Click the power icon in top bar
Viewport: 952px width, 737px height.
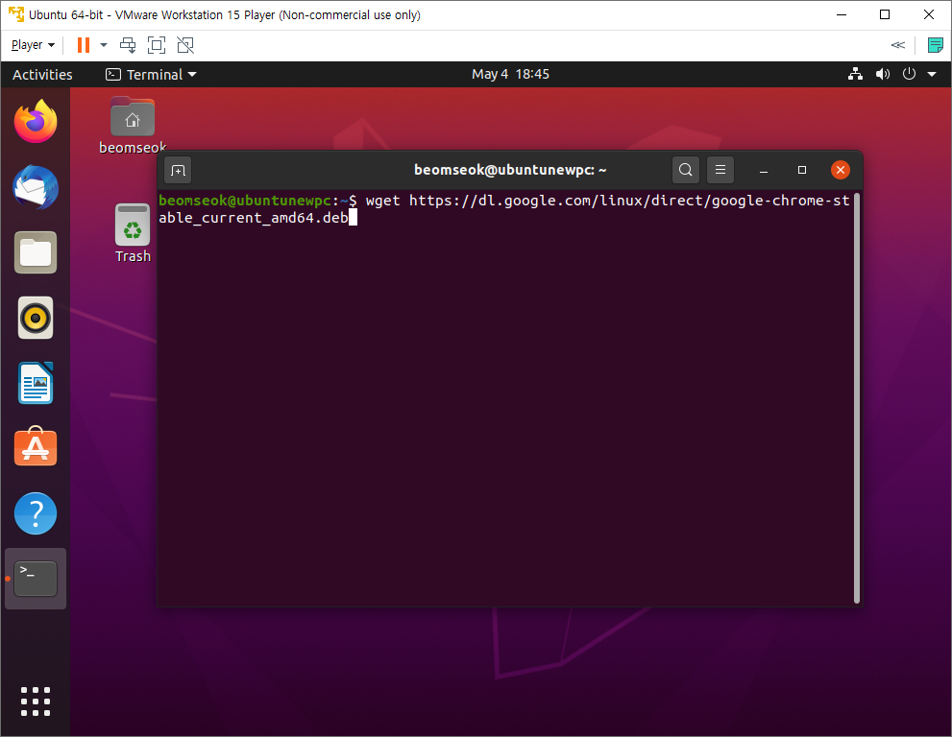[909, 74]
